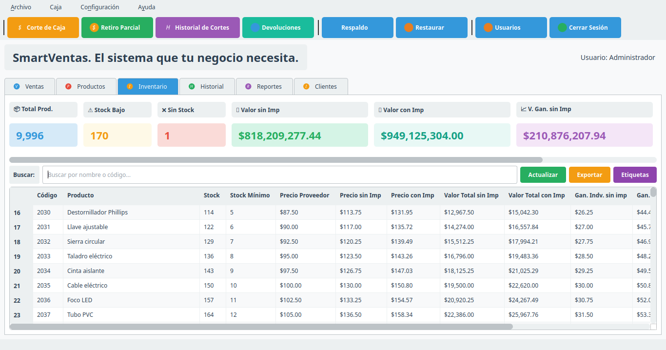
Task: Open the Configuración menu
Action: (100, 7)
